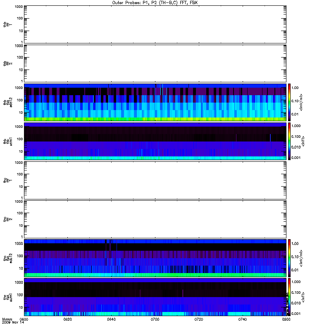
Task: Click the 0.10 value on thb edc12 color bar
Action: [295, 101]
